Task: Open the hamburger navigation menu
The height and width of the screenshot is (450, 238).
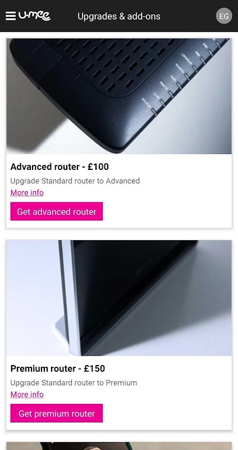Action: coord(11,16)
